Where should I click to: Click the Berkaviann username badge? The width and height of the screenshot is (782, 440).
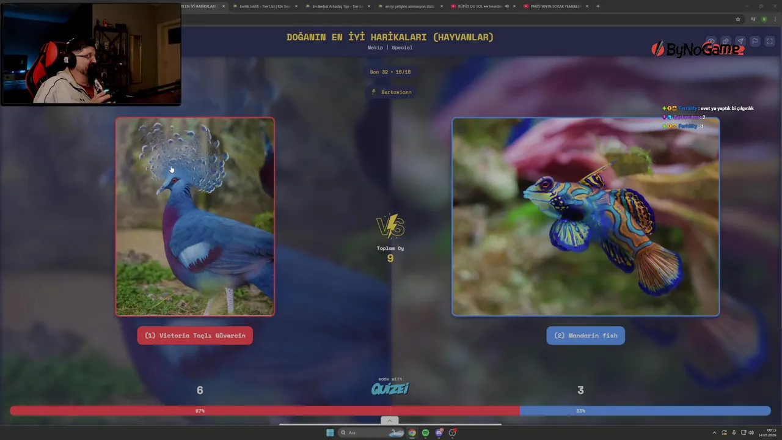point(391,92)
